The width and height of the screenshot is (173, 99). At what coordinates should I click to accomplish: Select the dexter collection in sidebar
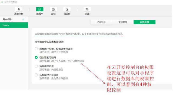click(14, 25)
